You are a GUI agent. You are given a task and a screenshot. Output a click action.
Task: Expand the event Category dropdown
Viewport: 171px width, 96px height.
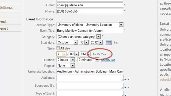(x=79, y=37)
